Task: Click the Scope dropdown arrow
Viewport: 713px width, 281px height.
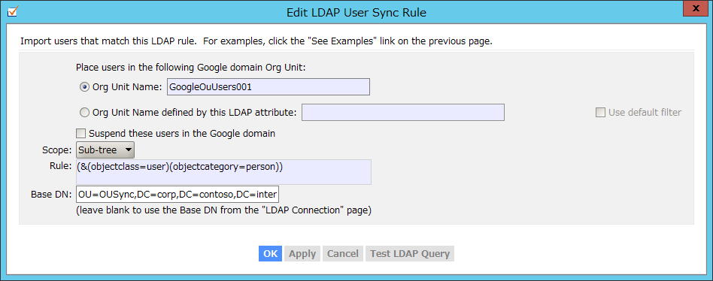Action: (128, 149)
